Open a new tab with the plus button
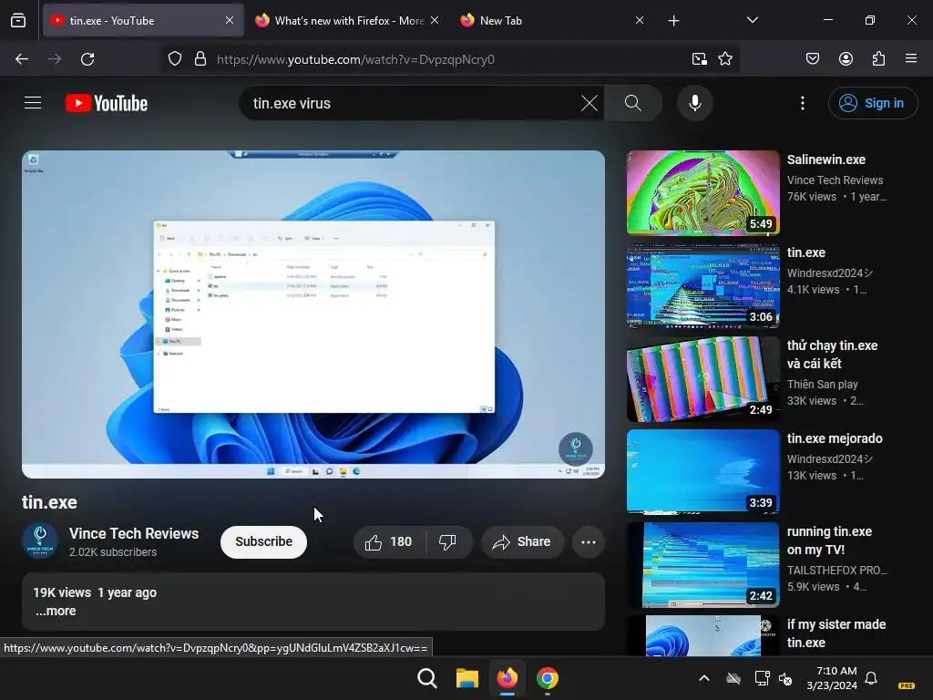This screenshot has width=933, height=700. pyautogui.click(x=673, y=21)
